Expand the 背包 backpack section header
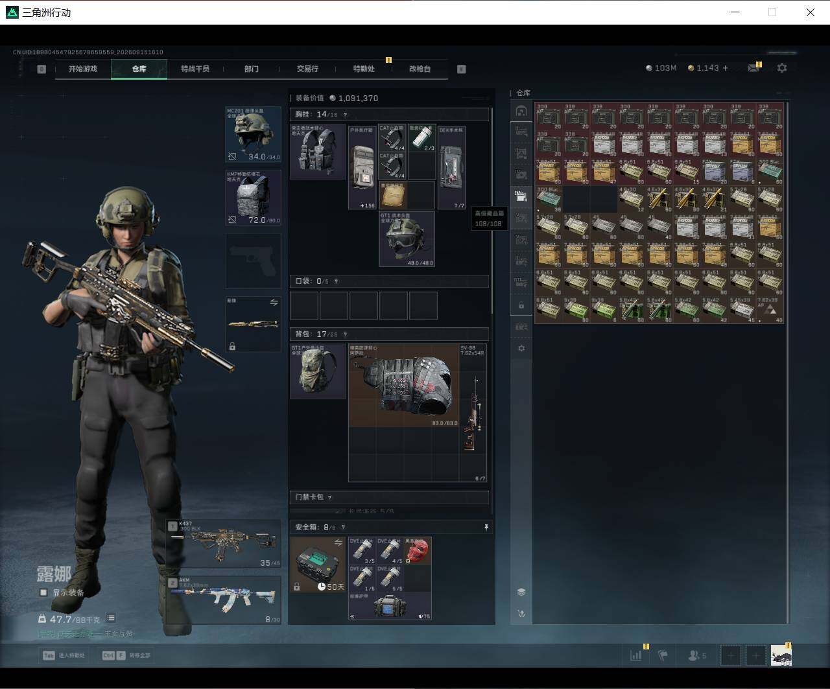The width and height of the screenshot is (830, 689). (x=389, y=334)
